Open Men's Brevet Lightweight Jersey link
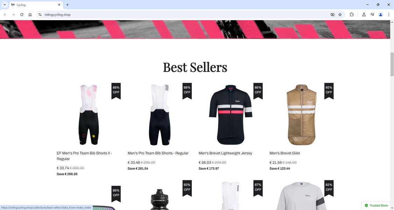 (225, 153)
